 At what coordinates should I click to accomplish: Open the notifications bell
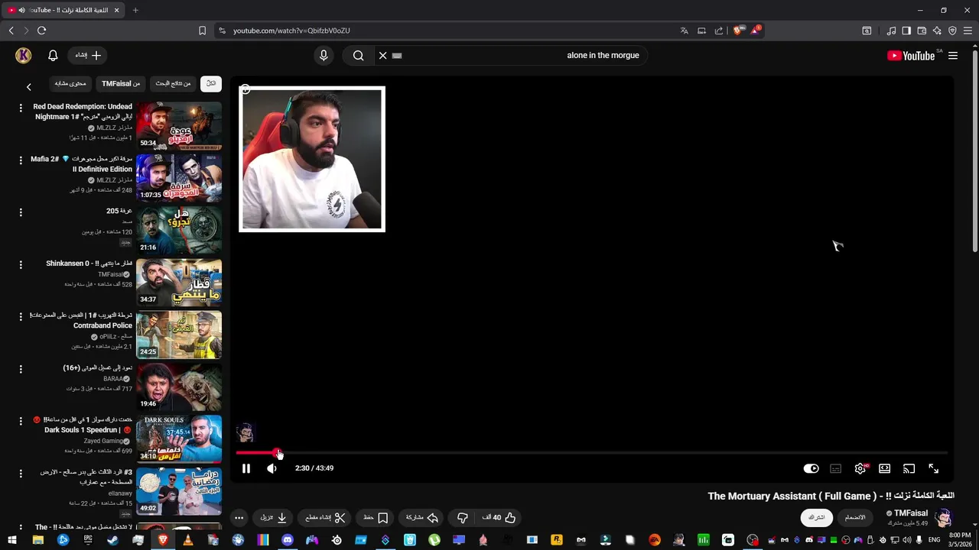pos(53,55)
